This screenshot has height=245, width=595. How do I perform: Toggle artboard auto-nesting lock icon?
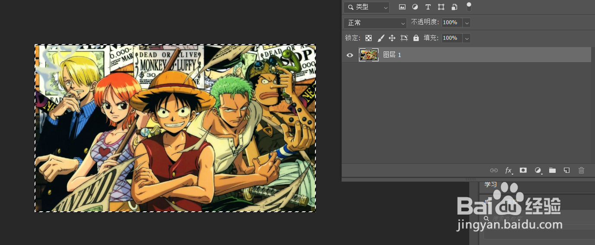coord(404,38)
